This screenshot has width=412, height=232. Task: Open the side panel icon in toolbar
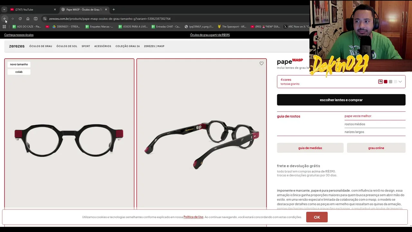(35, 19)
